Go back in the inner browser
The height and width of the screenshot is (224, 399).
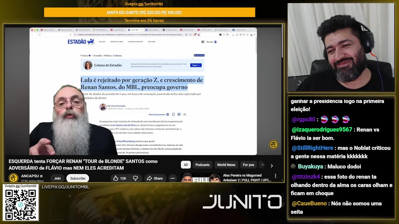point(32,35)
